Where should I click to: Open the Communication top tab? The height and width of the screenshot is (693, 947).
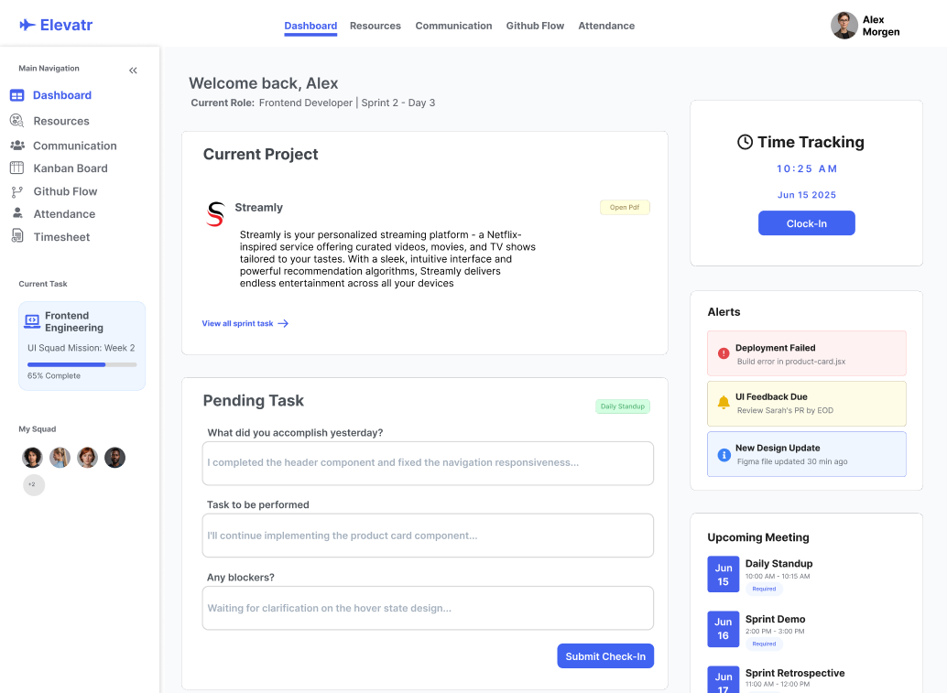click(453, 26)
